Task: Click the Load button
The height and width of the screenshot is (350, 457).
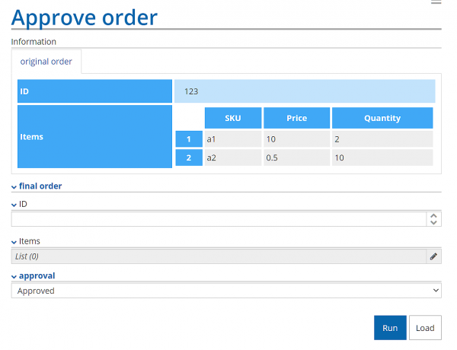Action: 425,328
